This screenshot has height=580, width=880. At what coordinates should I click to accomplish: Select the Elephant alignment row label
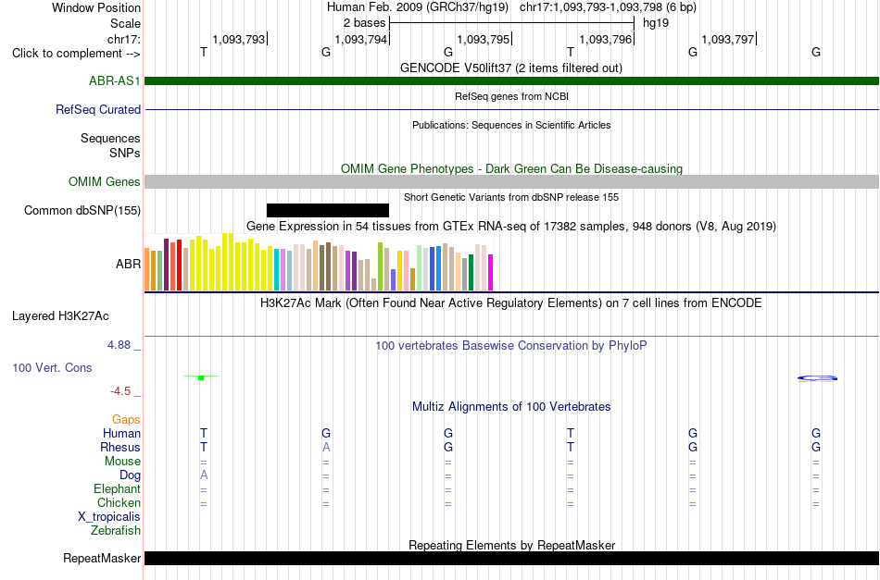(118, 488)
